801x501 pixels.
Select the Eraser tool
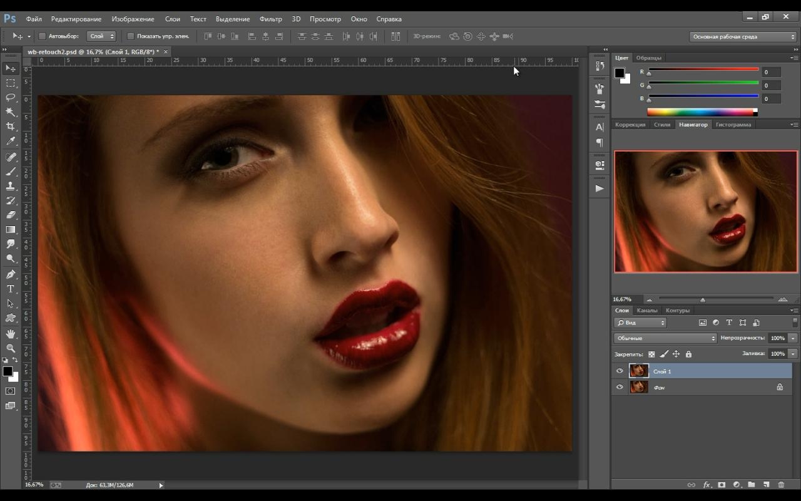pos(11,215)
